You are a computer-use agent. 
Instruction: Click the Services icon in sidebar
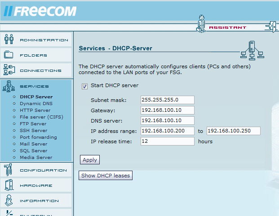(x=9, y=86)
